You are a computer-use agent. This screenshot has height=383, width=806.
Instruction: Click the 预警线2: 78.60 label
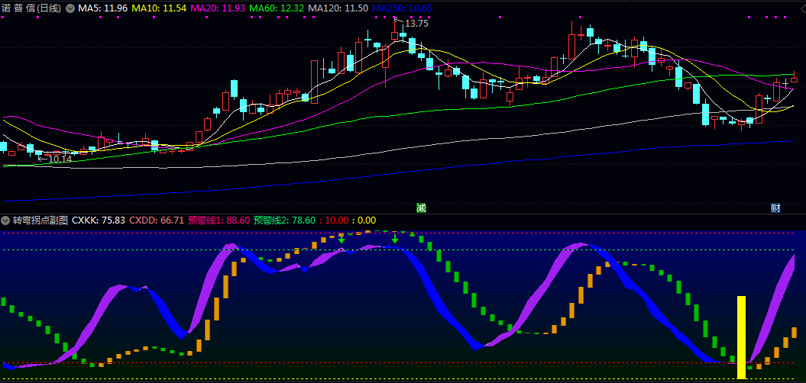[284, 220]
